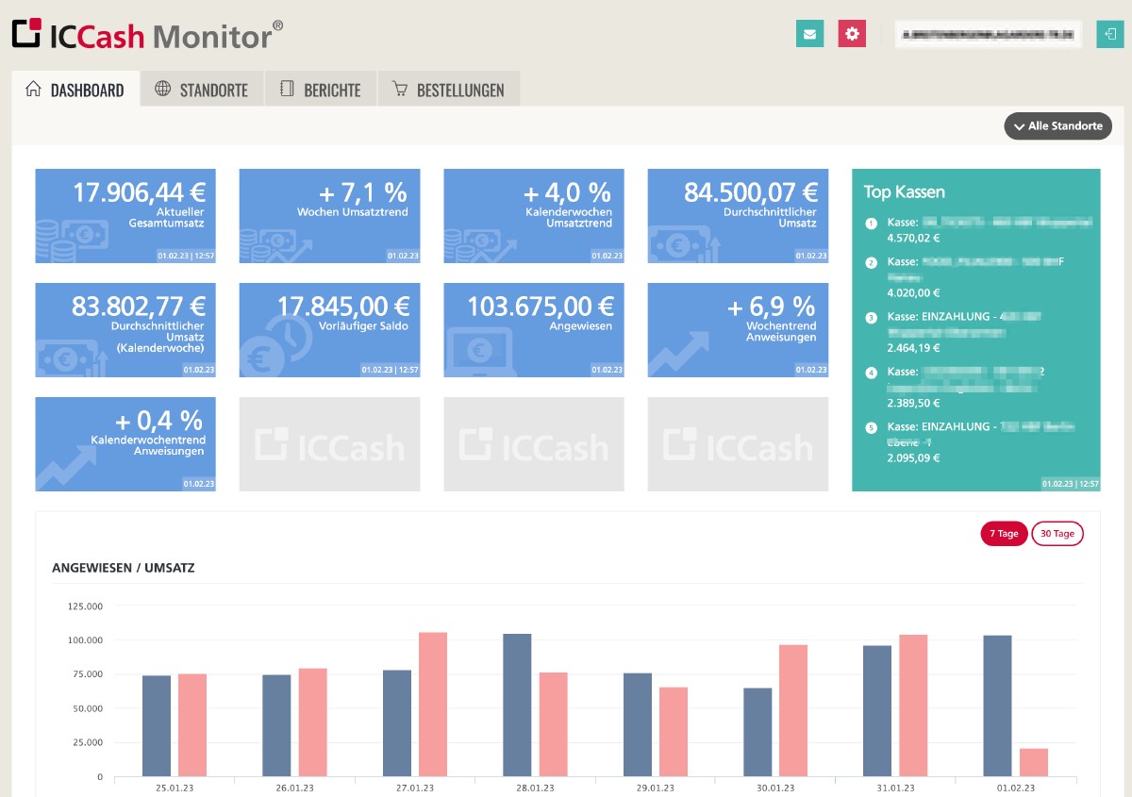Click the blurred user account name field
This screenshot has width=1132, height=797.
pos(988,34)
